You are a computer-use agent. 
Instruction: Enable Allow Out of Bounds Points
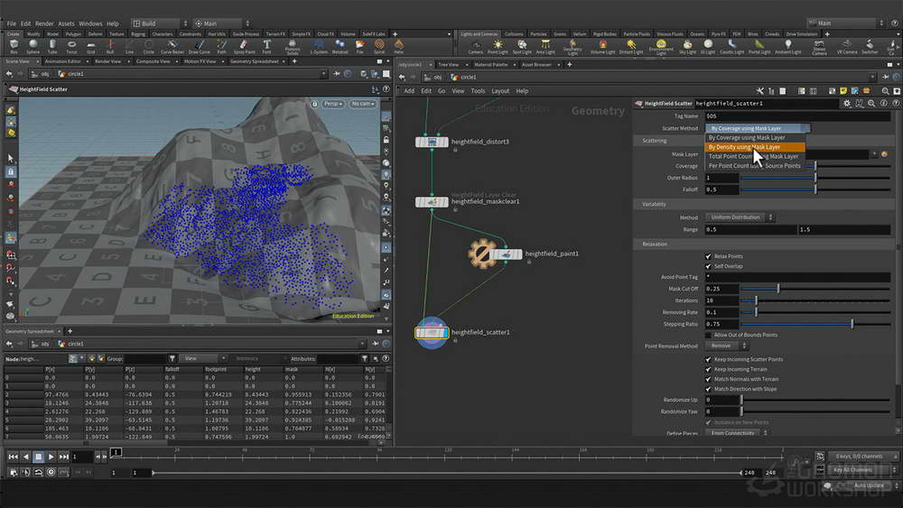[708, 335]
